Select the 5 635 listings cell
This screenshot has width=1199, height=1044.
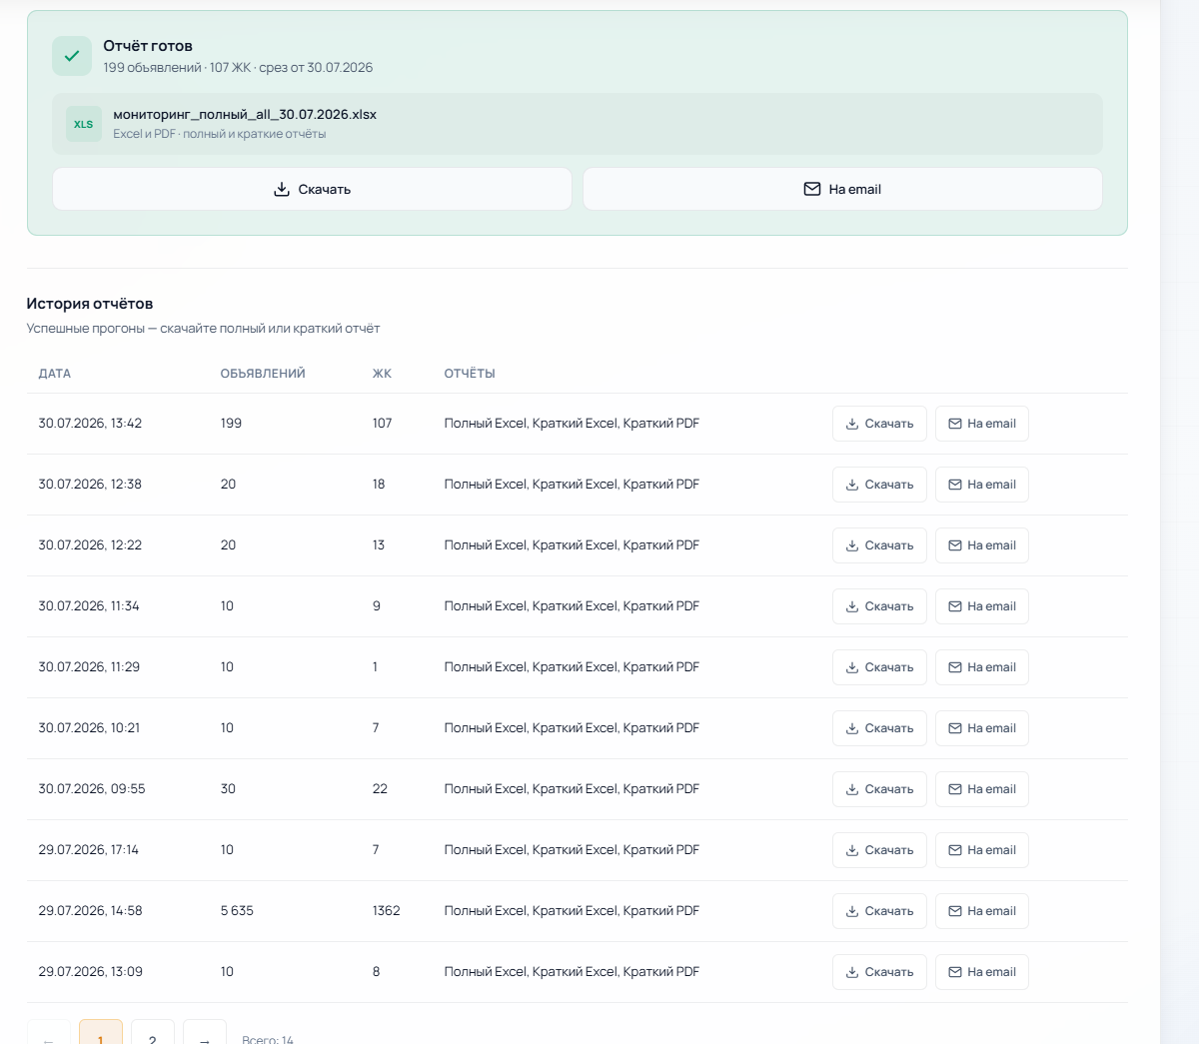(x=237, y=911)
